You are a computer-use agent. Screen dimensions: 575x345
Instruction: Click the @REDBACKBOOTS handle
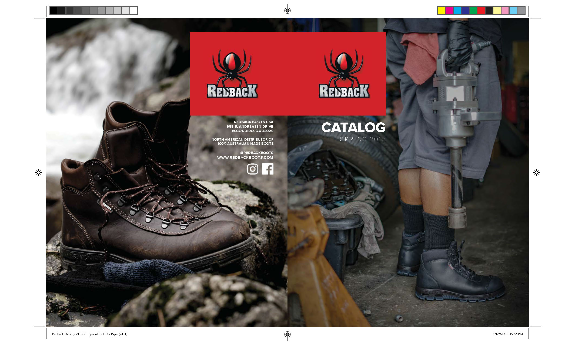[x=256, y=153]
